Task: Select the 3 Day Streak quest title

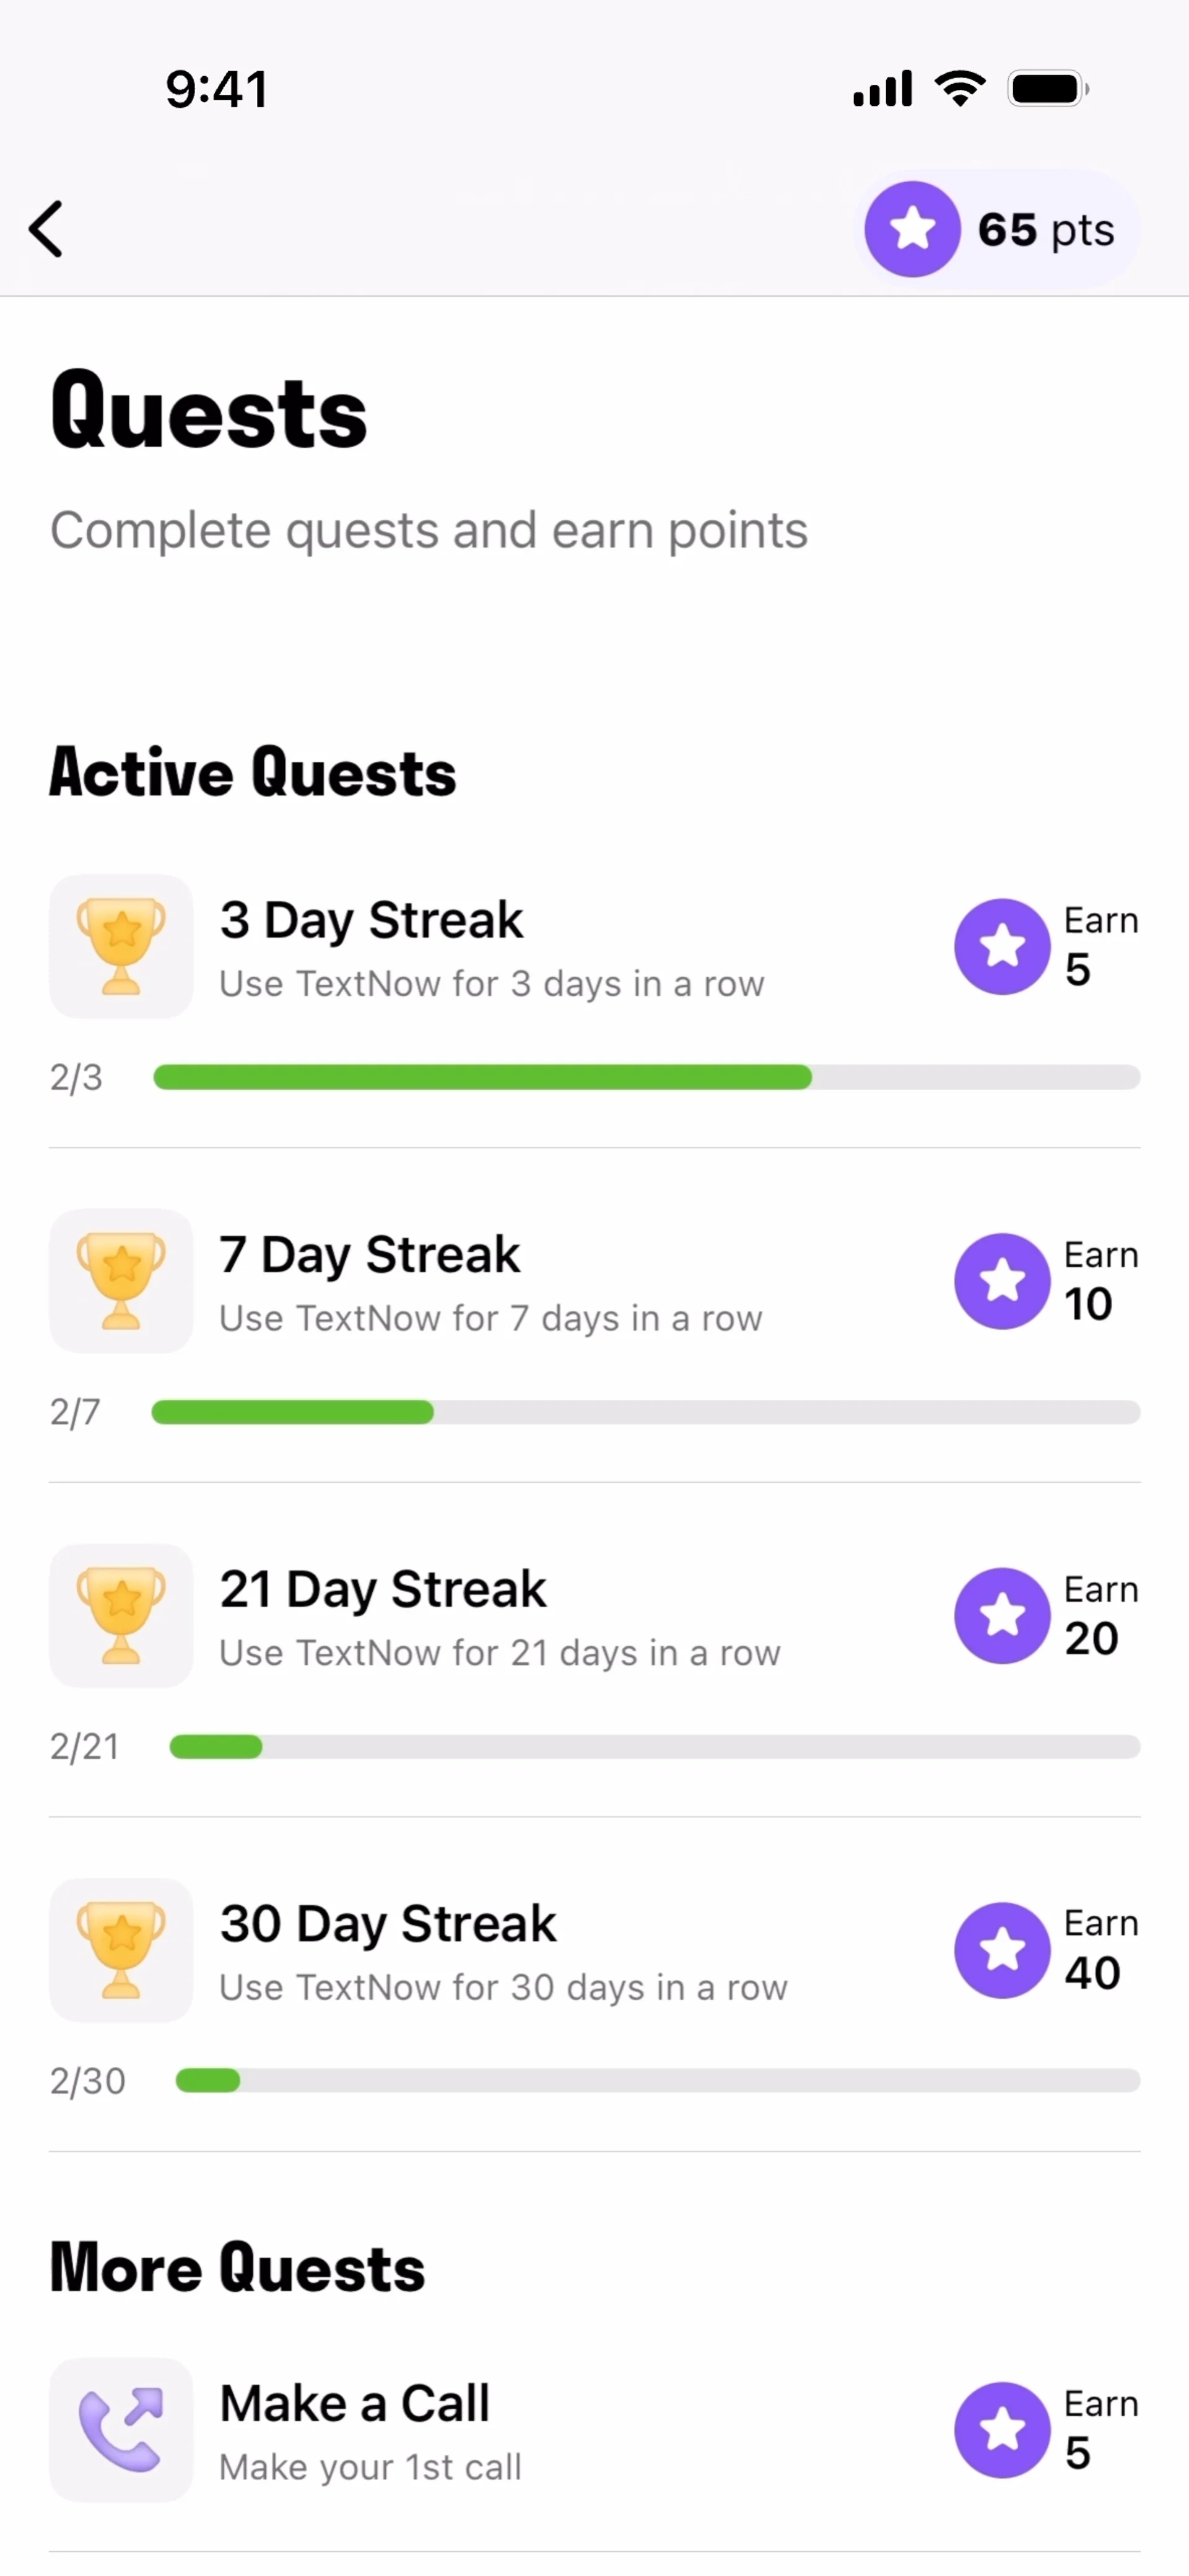Action: pyautogui.click(x=371, y=920)
